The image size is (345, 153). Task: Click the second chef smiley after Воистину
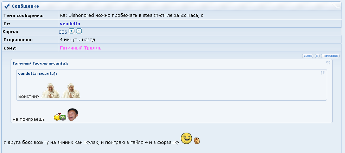[x=71, y=91]
